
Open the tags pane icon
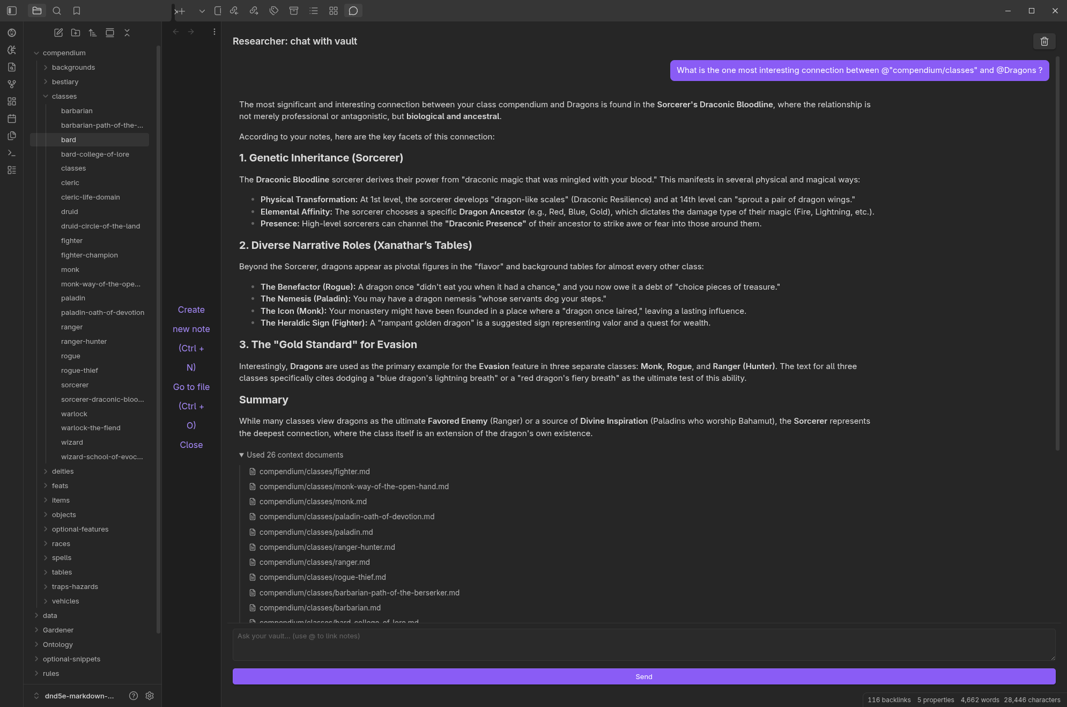[x=275, y=11]
